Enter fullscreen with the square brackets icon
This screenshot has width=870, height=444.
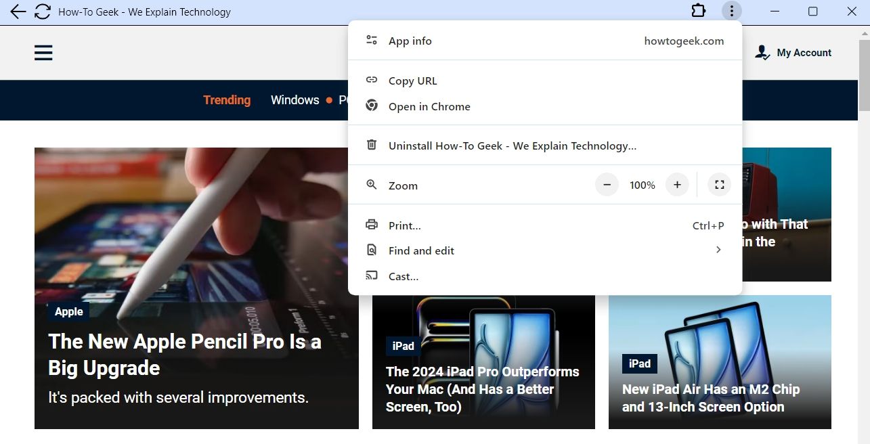pyautogui.click(x=720, y=185)
